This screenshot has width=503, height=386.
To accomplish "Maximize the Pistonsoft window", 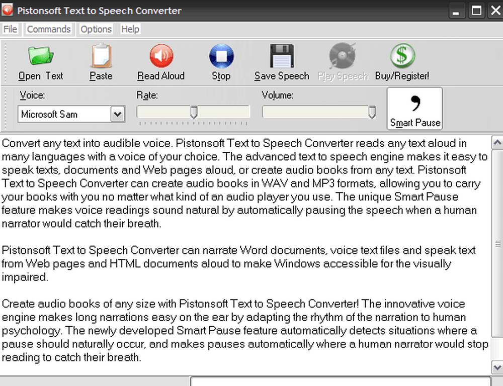I will (x=476, y=11).
